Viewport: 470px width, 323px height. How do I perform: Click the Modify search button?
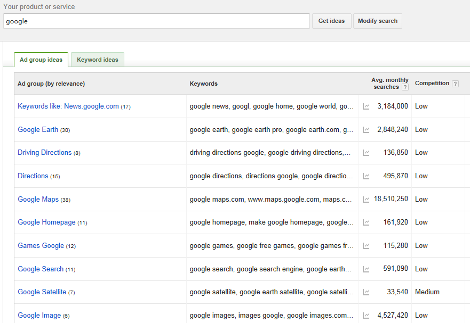tap(377, 21)
